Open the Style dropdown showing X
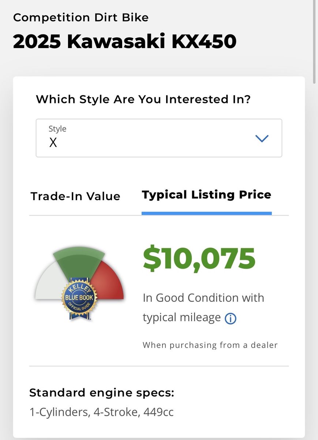The height and width of the screenshot is (440, 318). [x=158, y=138]
